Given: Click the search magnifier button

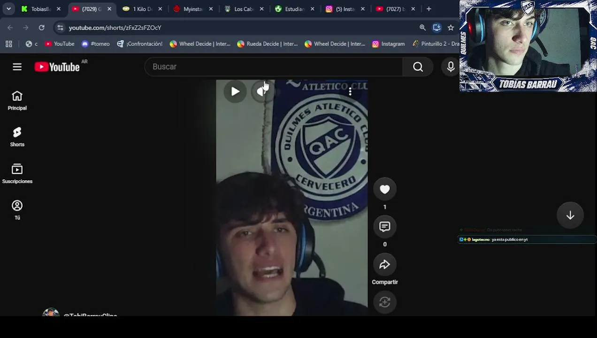Looking at the screenshot, I should pyautogui.click(x=418, y=67).
